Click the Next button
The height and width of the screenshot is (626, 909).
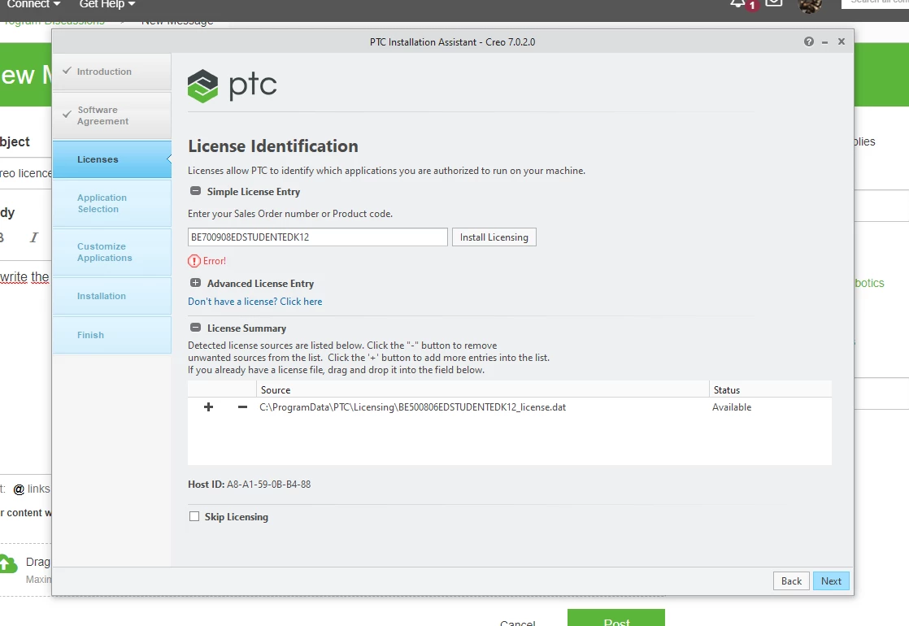click(831, 580)
